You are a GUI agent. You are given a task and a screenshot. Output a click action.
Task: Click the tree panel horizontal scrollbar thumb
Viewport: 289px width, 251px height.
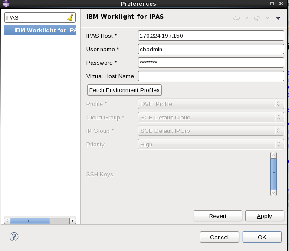click(x=30, y=221)
